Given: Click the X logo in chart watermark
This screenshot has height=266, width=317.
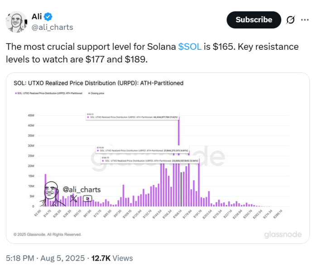Looking at the screenshot, I should click(73, 198).
